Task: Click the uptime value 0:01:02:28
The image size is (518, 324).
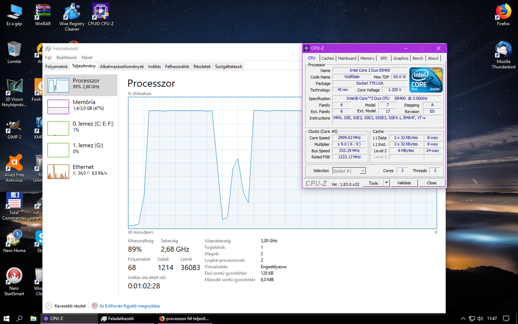Action: pyautogui.click(x=144, y=286)
